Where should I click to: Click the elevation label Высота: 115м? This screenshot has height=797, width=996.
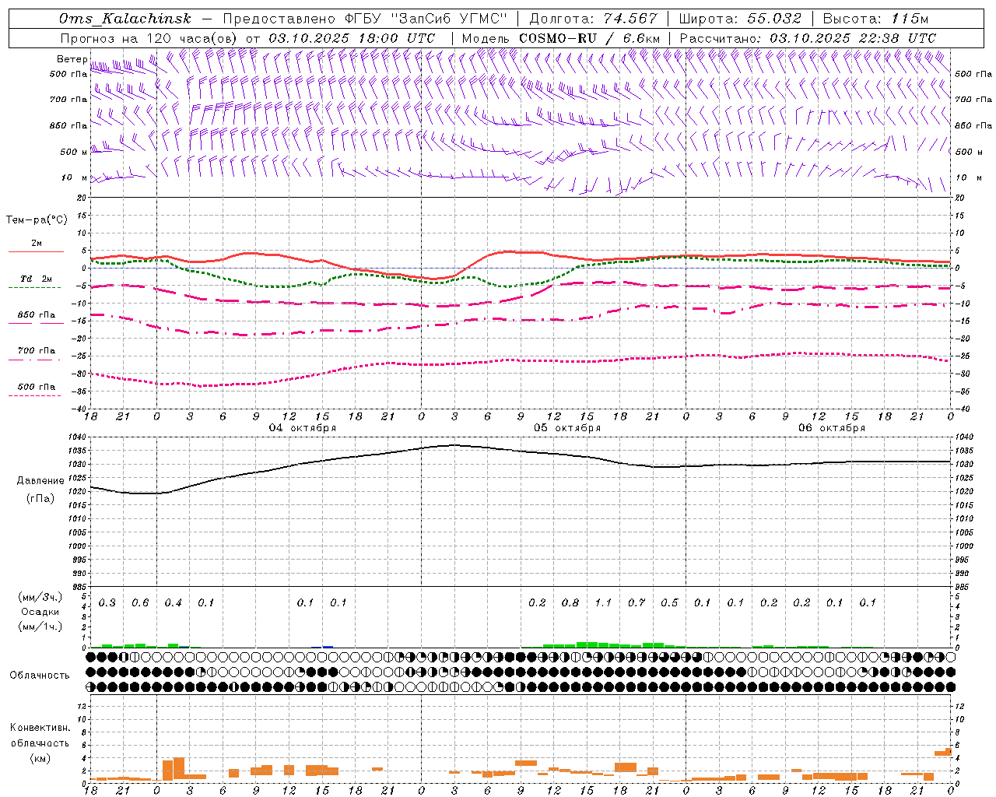click(876, 19)
